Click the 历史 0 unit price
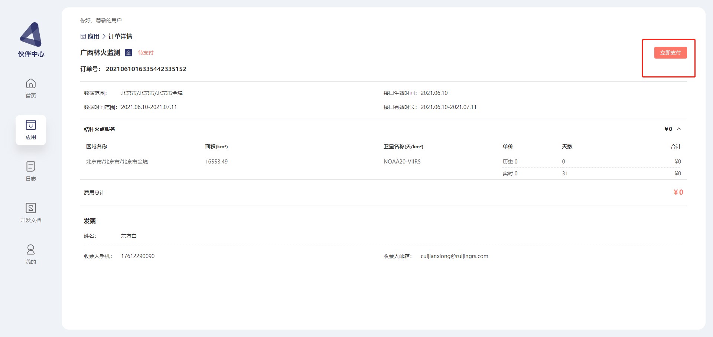713x337 pixels. 510,162
